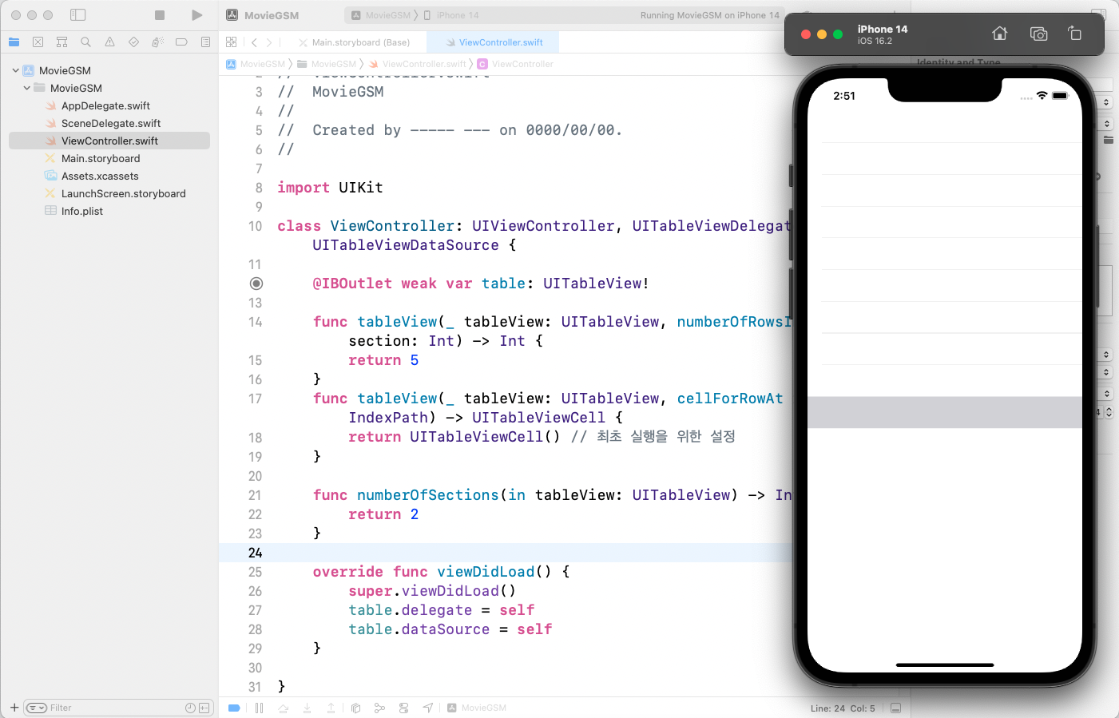Toggle the debug area panel
Screen dimensions: 1119x718
[x=896, y=708]
